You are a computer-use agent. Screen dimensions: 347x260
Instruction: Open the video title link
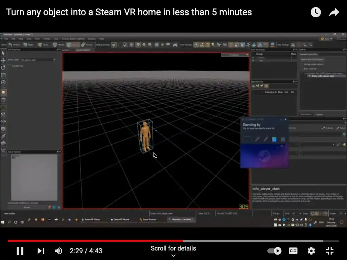[129, 12]
